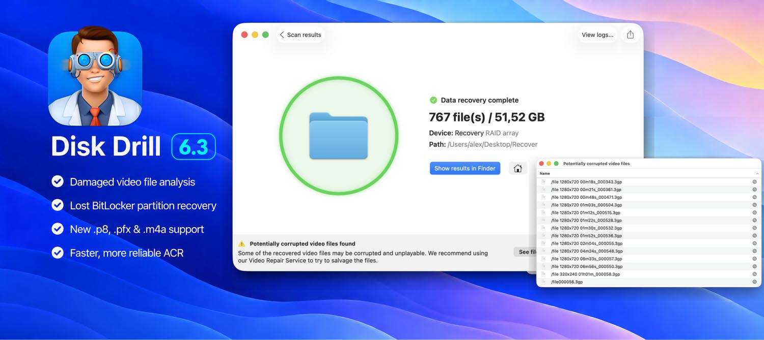
Task: Select row /file 1280x720 00m21s_000361.3gp
Action: tap(648, 190)
